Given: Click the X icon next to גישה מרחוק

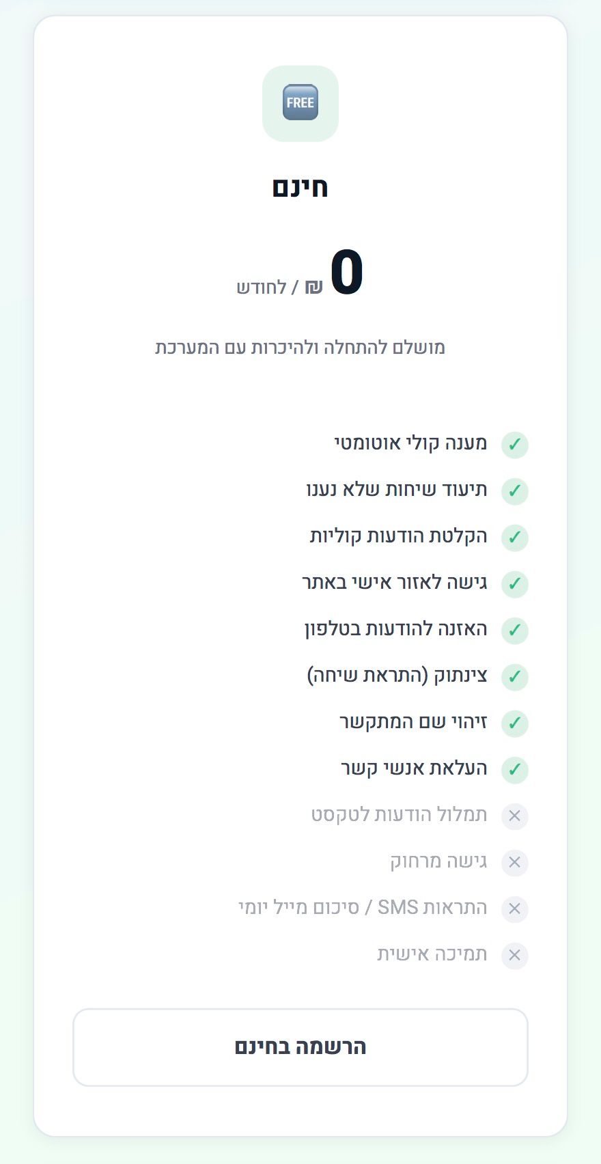Looking at the screenshot, I should 514,862.
